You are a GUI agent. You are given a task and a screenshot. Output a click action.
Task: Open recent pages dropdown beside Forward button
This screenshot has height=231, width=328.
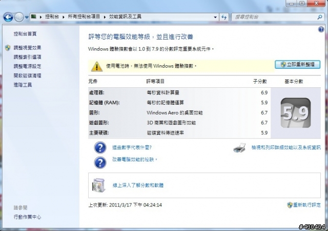click(x=27, y=17)
